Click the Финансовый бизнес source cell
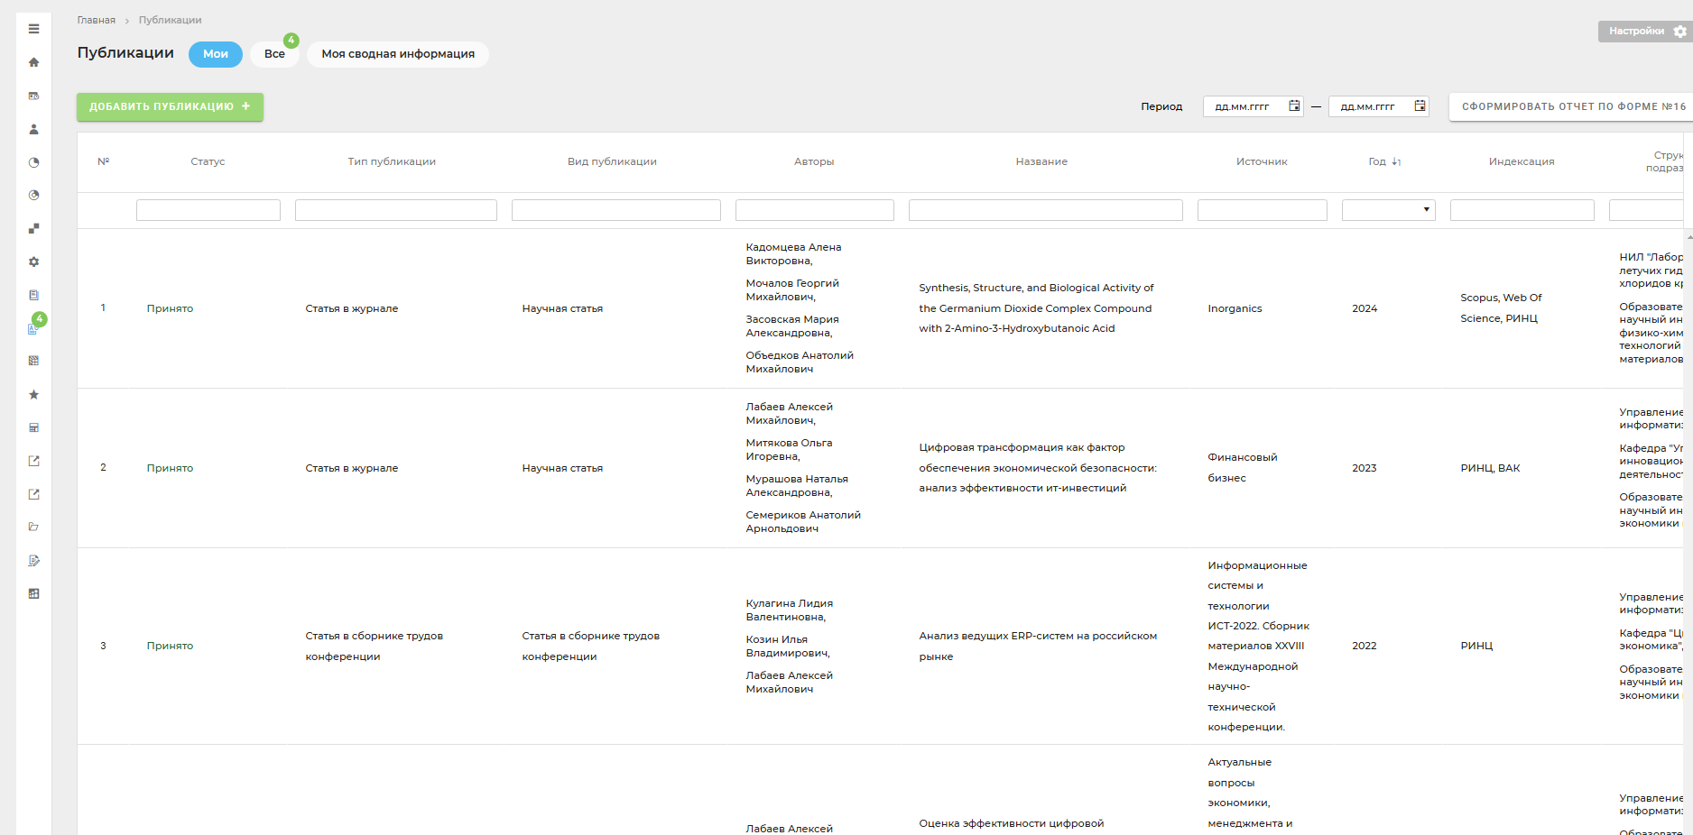The height and width of the screenshot is (835, 1693). coord(1243,468)
